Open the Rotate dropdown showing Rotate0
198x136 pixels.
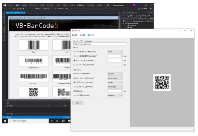coord(115,96)
